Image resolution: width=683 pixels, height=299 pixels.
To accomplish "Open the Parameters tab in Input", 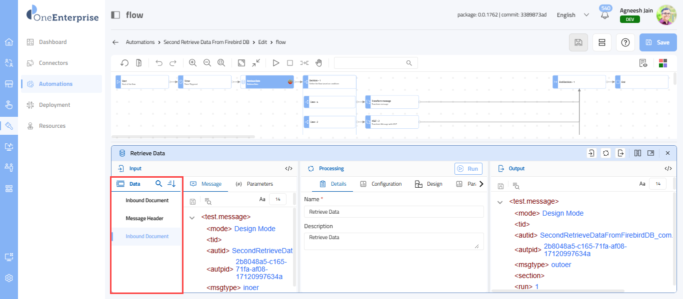I will [x=254, y=184].
